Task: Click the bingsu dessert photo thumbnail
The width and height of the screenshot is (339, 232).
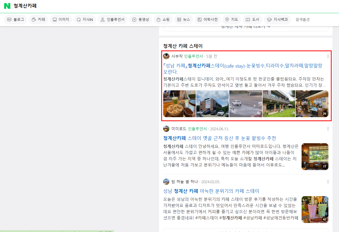Action: tap(179, 104)
